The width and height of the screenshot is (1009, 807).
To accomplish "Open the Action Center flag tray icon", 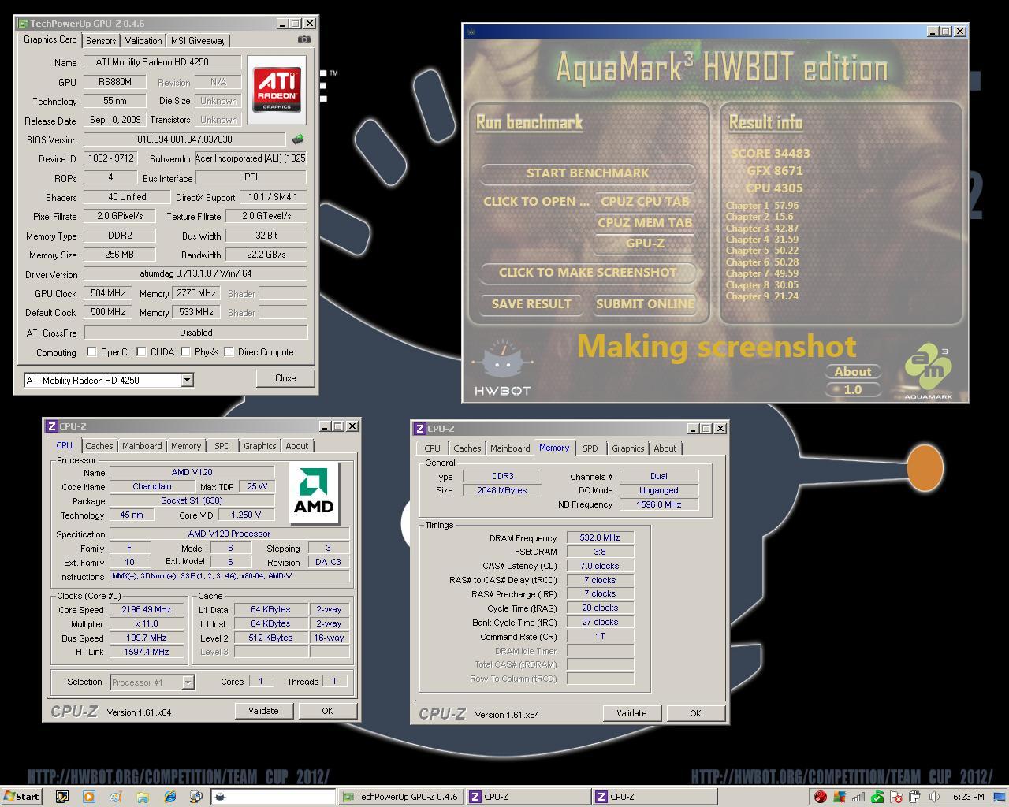I will pos(896,797).
